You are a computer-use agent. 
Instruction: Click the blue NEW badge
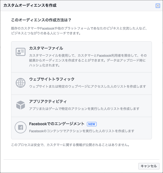click(92, 124)
